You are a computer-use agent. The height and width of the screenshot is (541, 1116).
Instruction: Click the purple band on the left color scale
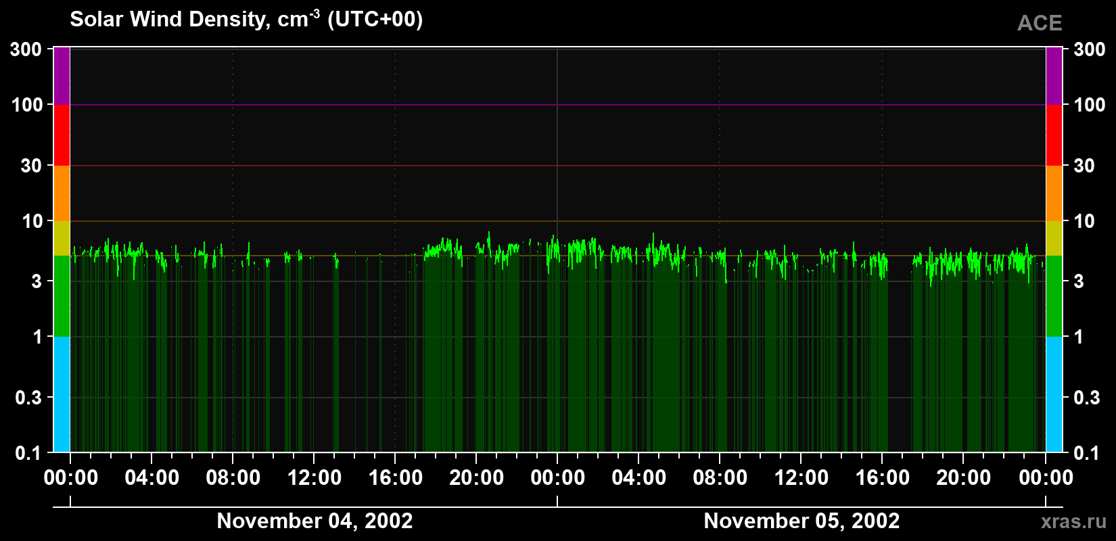pyautogui.click(x=62, y=76)
